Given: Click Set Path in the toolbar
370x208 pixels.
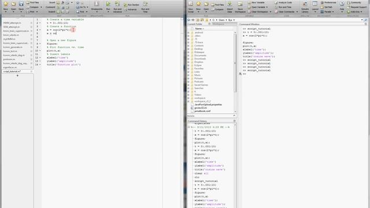Looking at the screenshot, I should (x=327, y=7).
